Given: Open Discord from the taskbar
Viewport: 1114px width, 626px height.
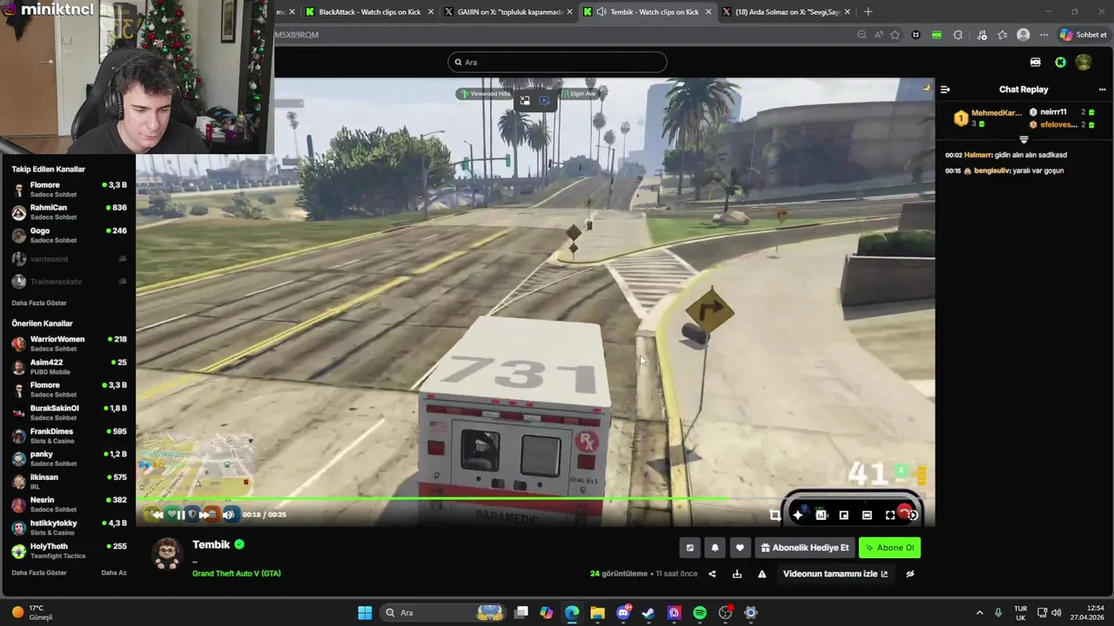Looking at the screenshot, I should tap(623, 613).
